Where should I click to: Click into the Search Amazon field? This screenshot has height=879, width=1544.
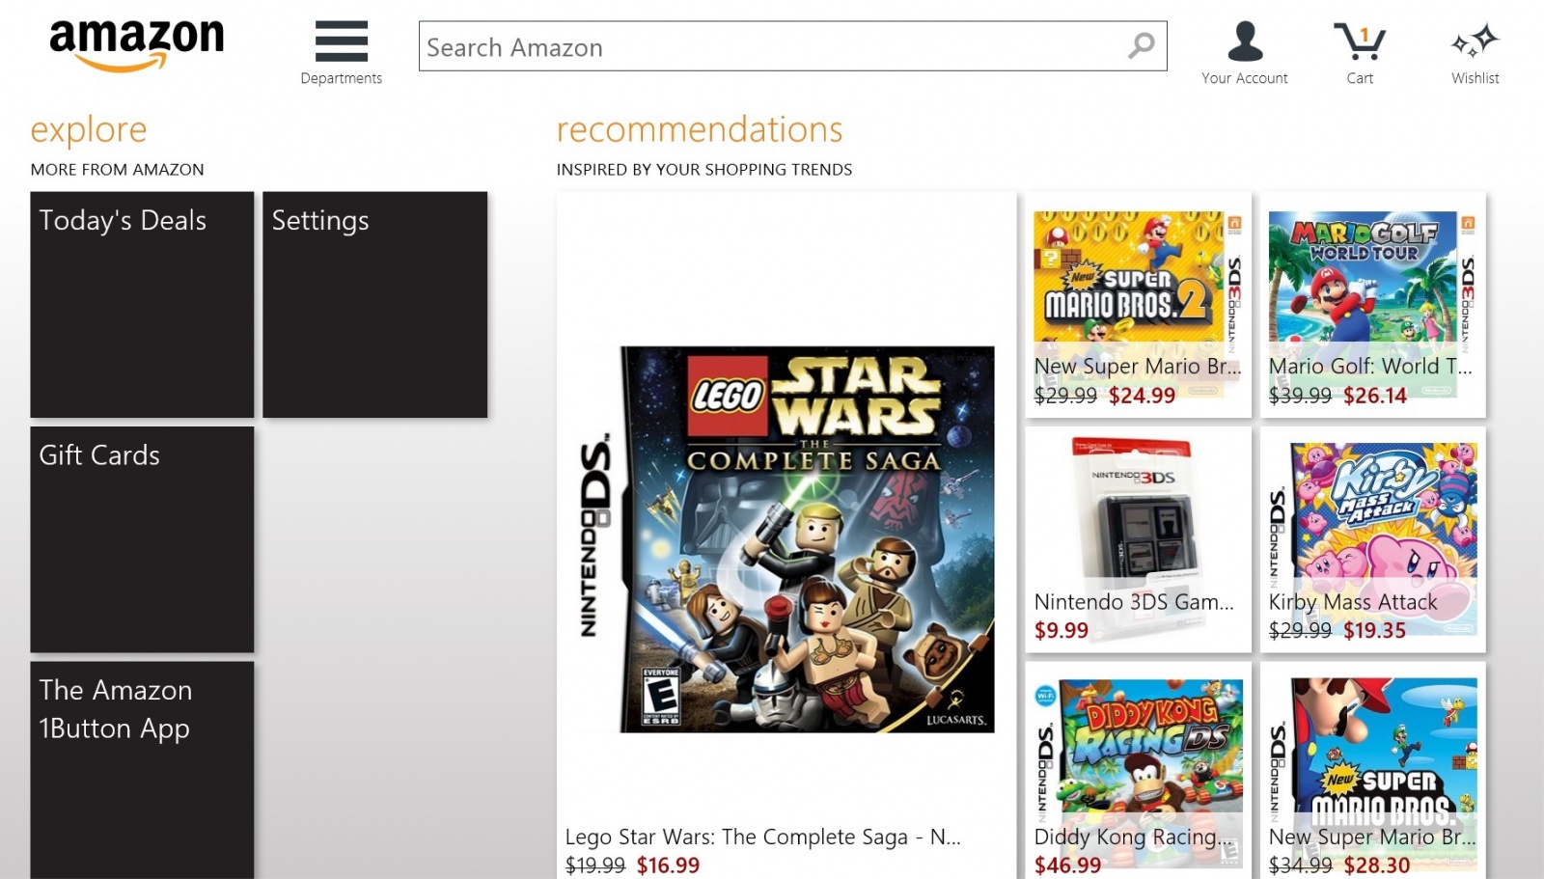(772, 46)
